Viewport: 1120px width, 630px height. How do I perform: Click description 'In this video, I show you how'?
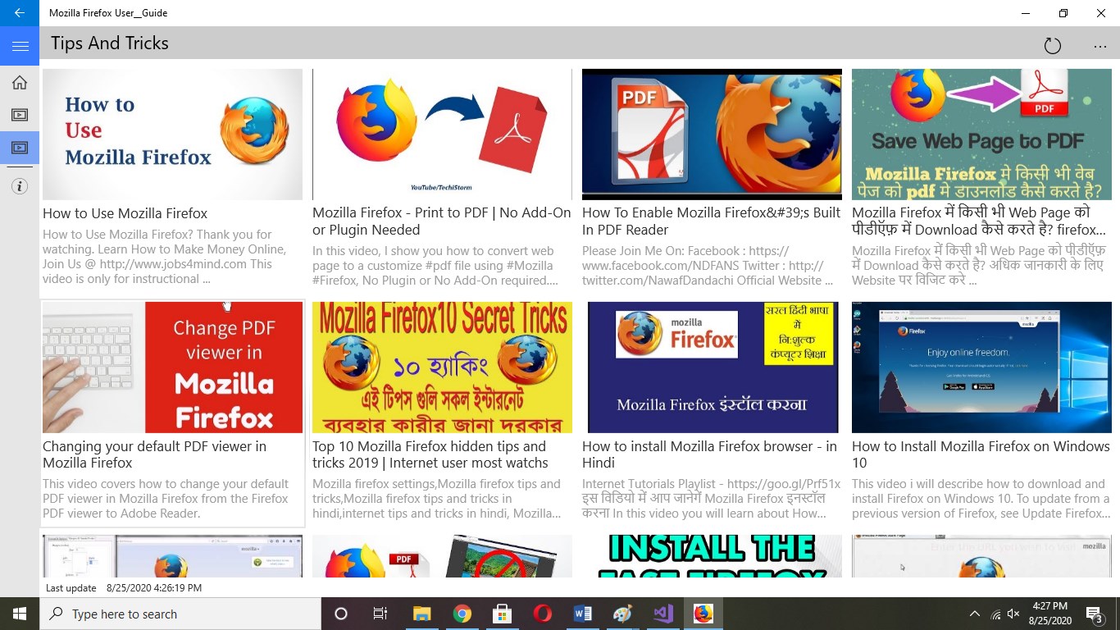click(x=435, y=266)
